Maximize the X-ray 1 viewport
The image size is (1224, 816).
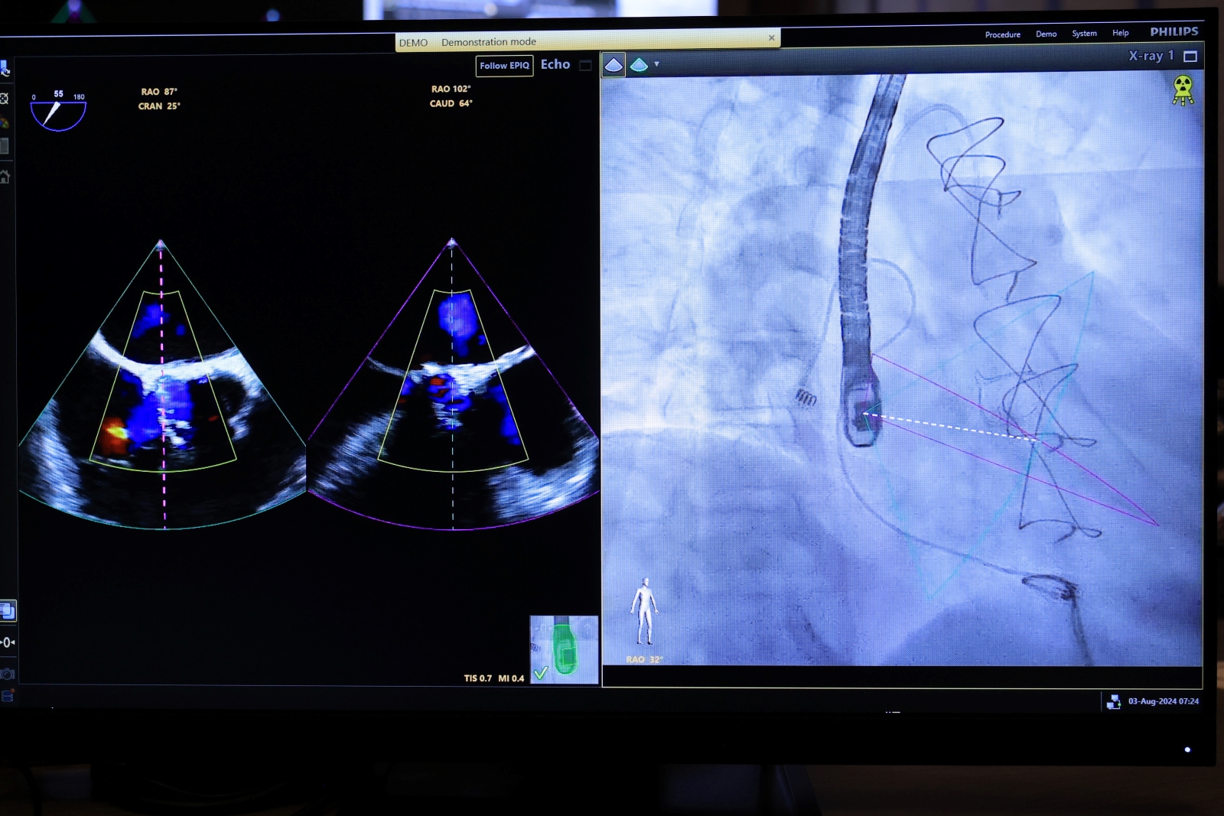pyautogui.click(x=1190, y=56)
